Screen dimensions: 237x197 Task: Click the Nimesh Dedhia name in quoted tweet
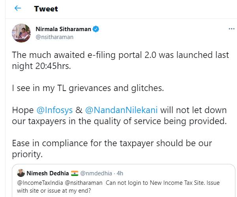click(x=47, y=173)
